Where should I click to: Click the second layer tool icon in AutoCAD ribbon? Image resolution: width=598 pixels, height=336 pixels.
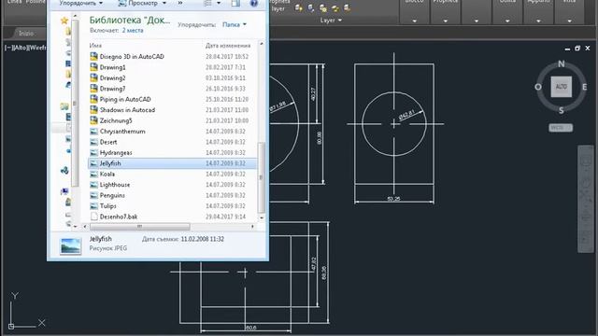[x=311, y=8]
